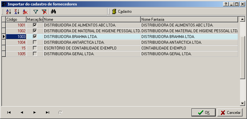Jump to last record arrow

pos(48,112)
